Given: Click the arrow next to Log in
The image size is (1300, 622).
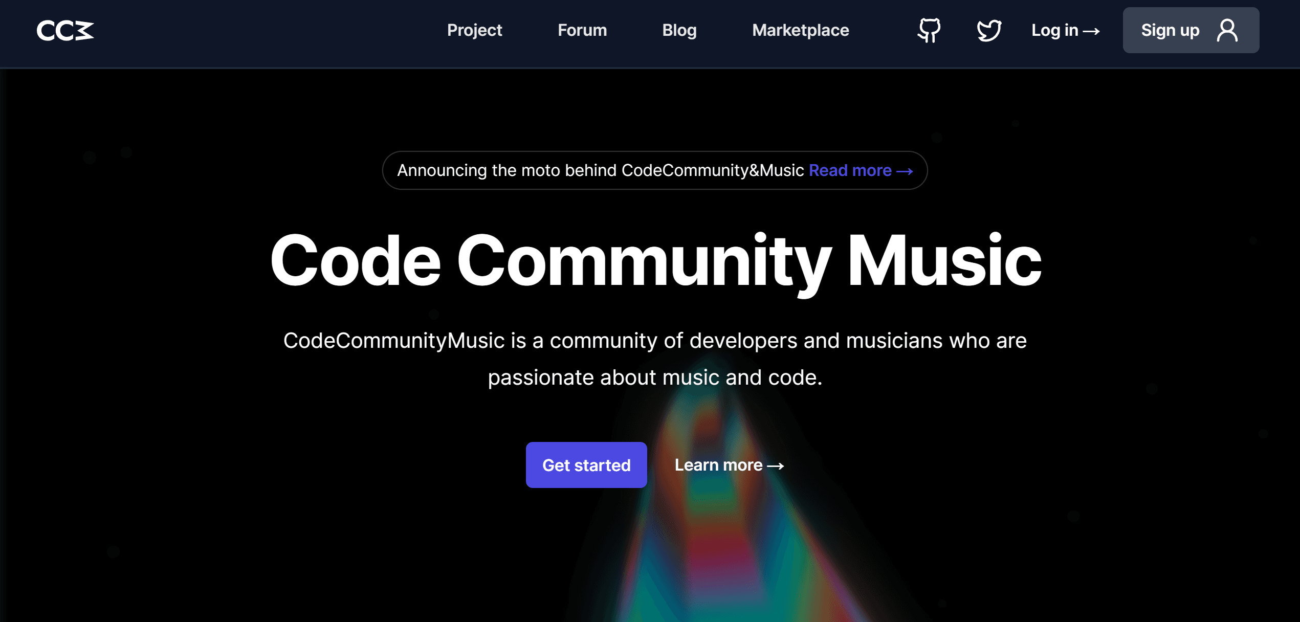Looking at the screenshot, I should pos(1092,31).
